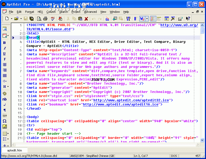The width and height of the screenshot is (206, 159).
Task: Click the align right sidebar icon
Action: coord(5,70)
